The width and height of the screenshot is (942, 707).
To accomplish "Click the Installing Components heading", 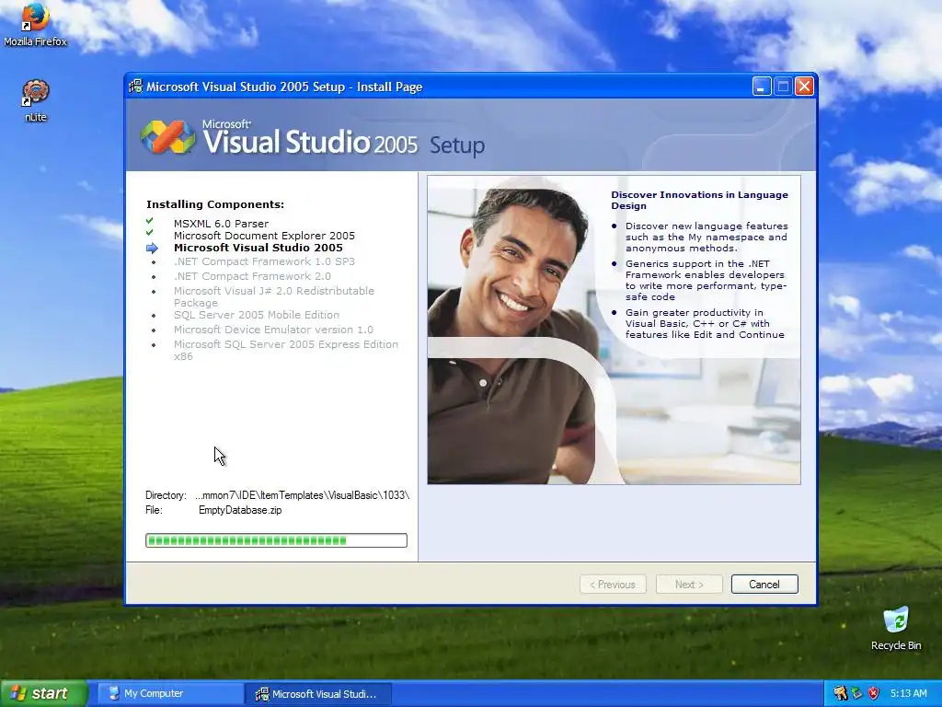I will coord(215,204).
